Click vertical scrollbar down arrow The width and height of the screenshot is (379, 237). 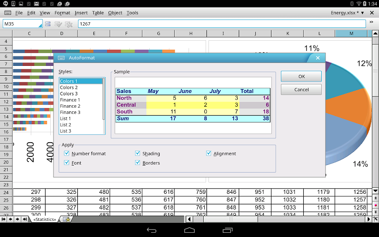375,191
